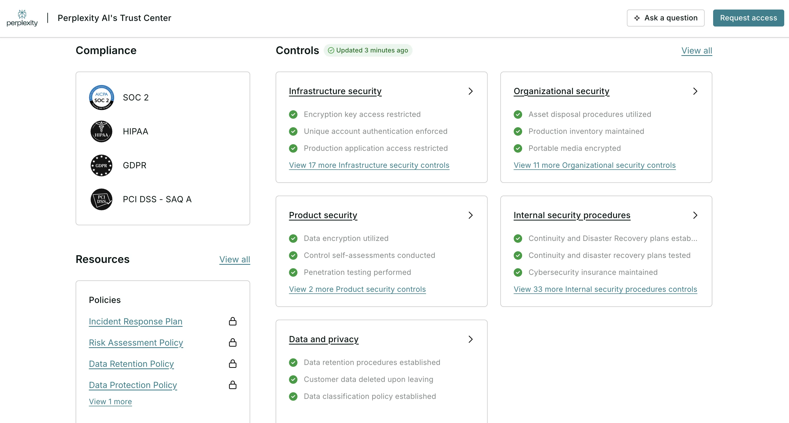
Task: Click the PCI DSS badge icon
Action: coord(101,199)
